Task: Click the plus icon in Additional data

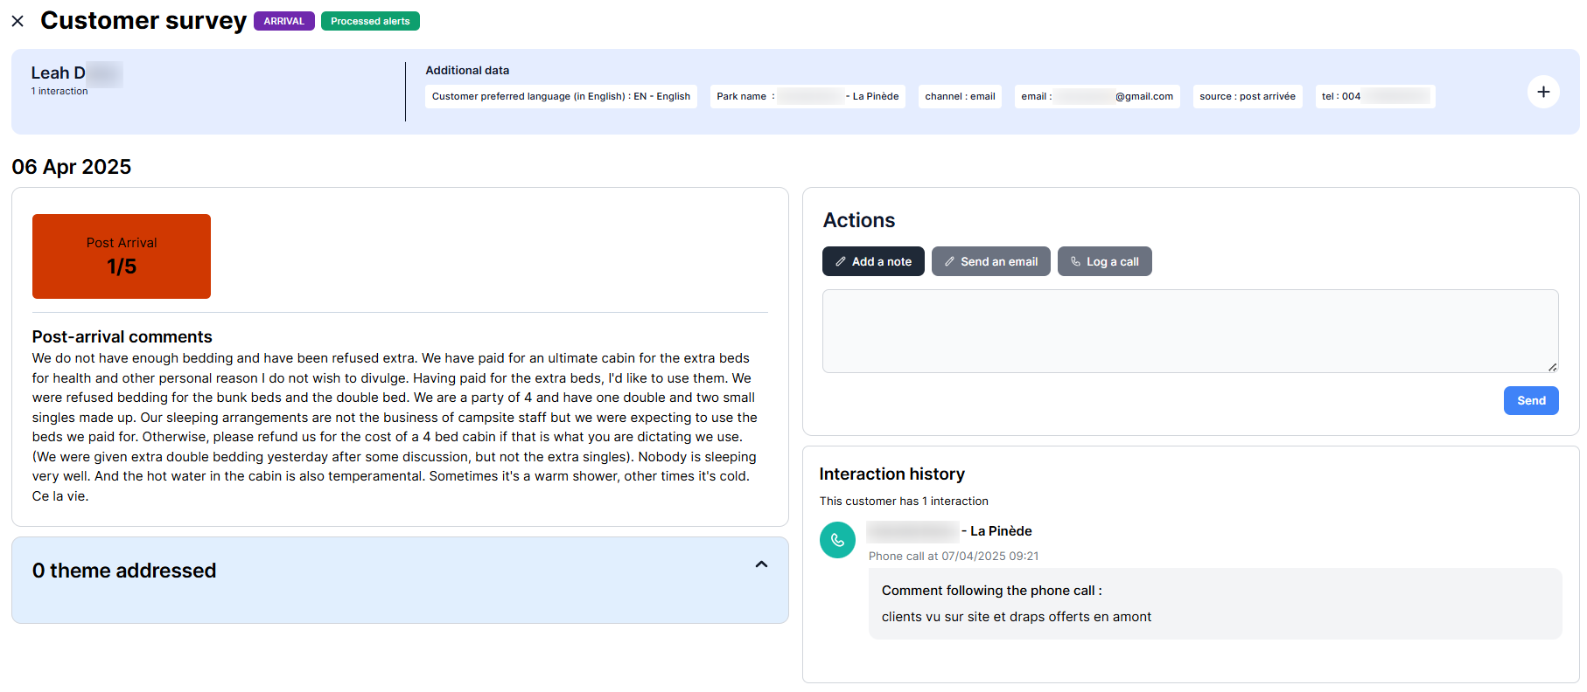Action: pos(1542,92)
